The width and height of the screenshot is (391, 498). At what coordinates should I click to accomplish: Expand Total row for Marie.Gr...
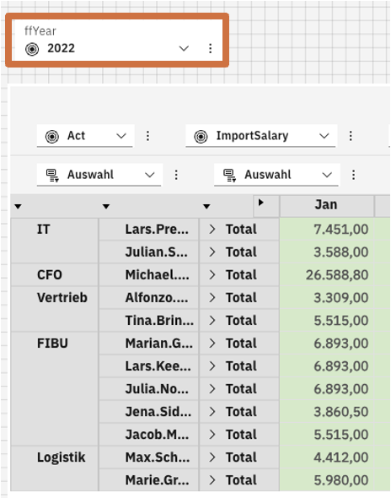212,480
